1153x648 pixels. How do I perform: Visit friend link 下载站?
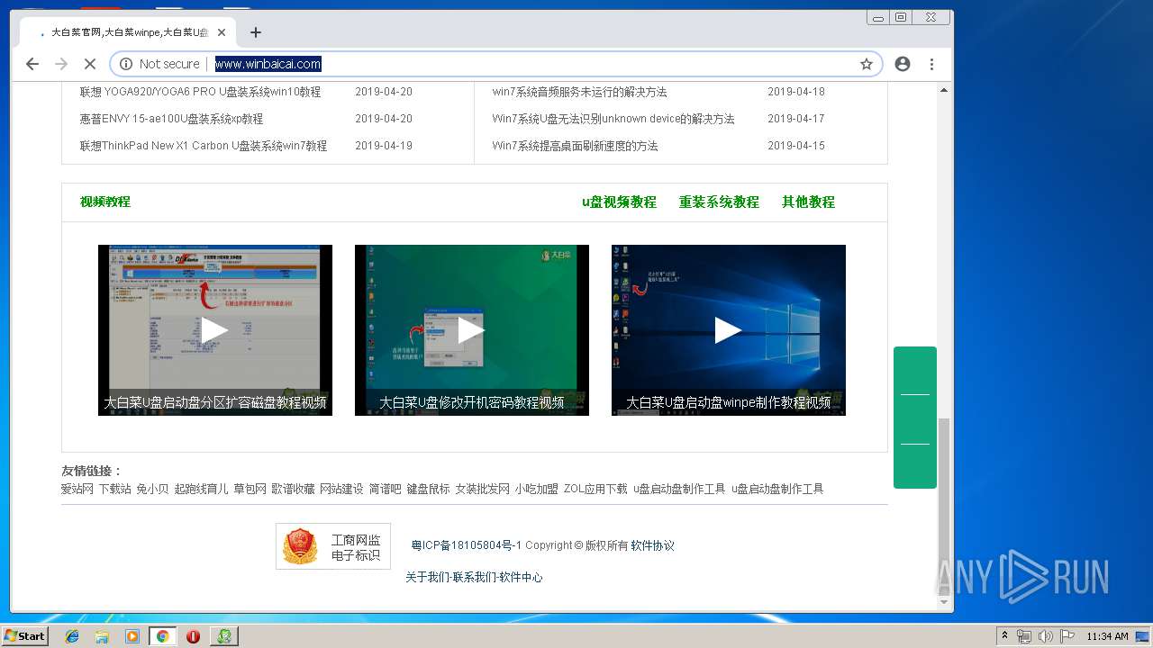tap(114, 489)
